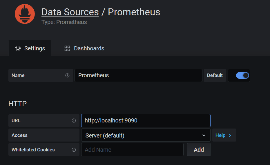This screenshot has width=270, height=165.
Task: Click the HTTP section heading
Action: [x=18, y=104]
